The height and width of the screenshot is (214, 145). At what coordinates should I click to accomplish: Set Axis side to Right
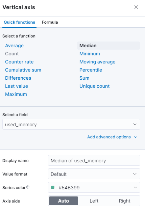[x=124, y=201]
